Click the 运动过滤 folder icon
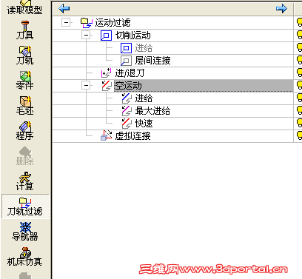Screen dimensions: 302x279 coord(87,23)
